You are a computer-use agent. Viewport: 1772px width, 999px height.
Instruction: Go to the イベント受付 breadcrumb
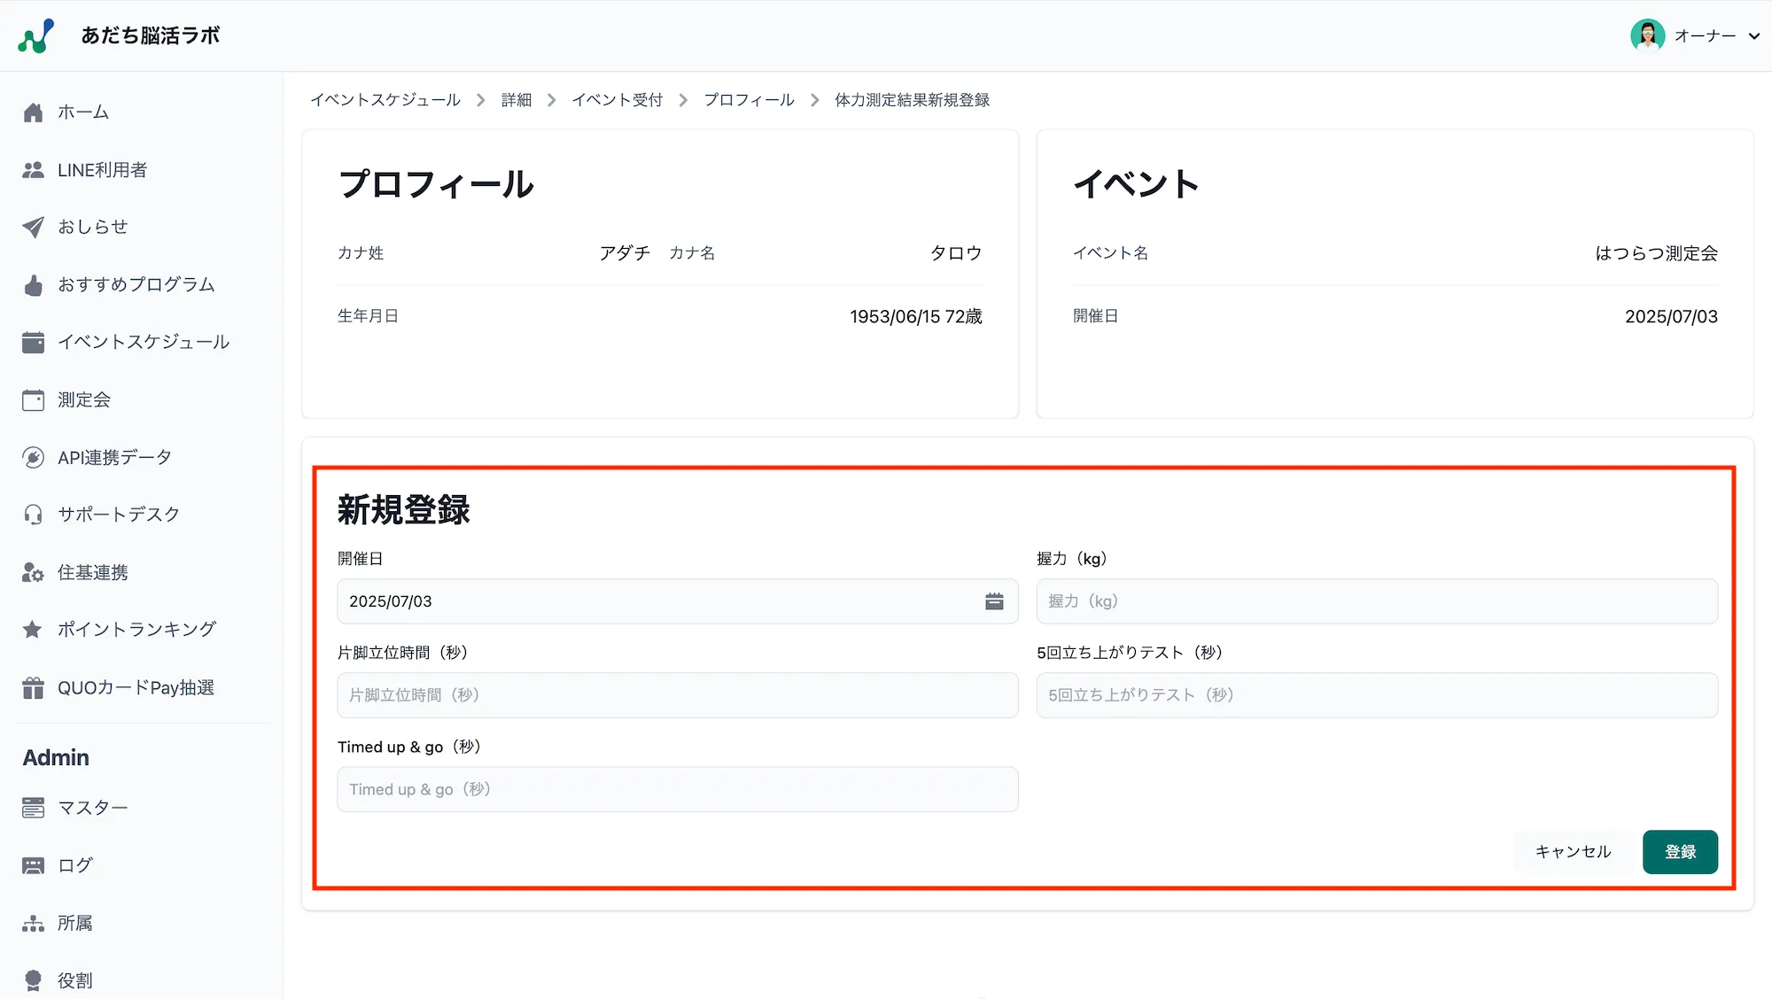[617, 100]
